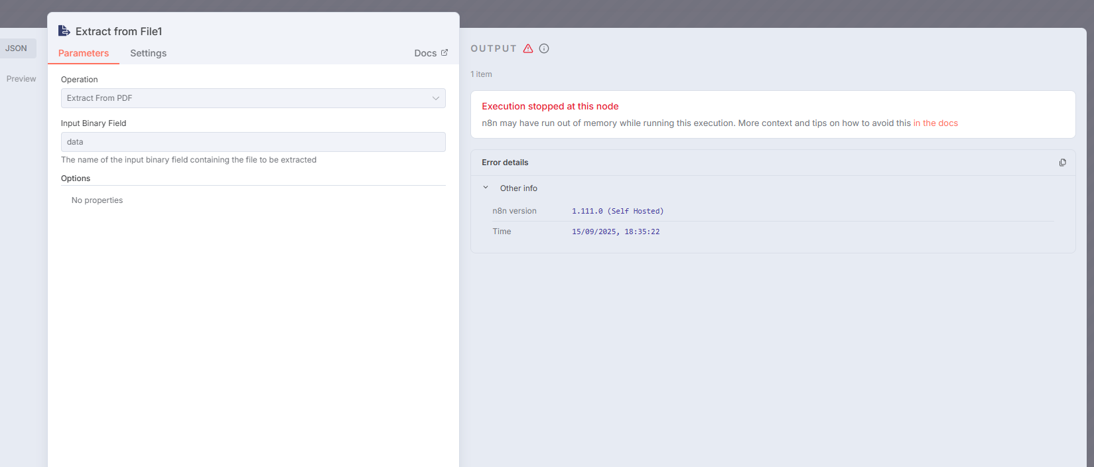This screenshot has width=1094, height=467.
Task: Click the Extract from File node icon
Action: pos(64,31)
